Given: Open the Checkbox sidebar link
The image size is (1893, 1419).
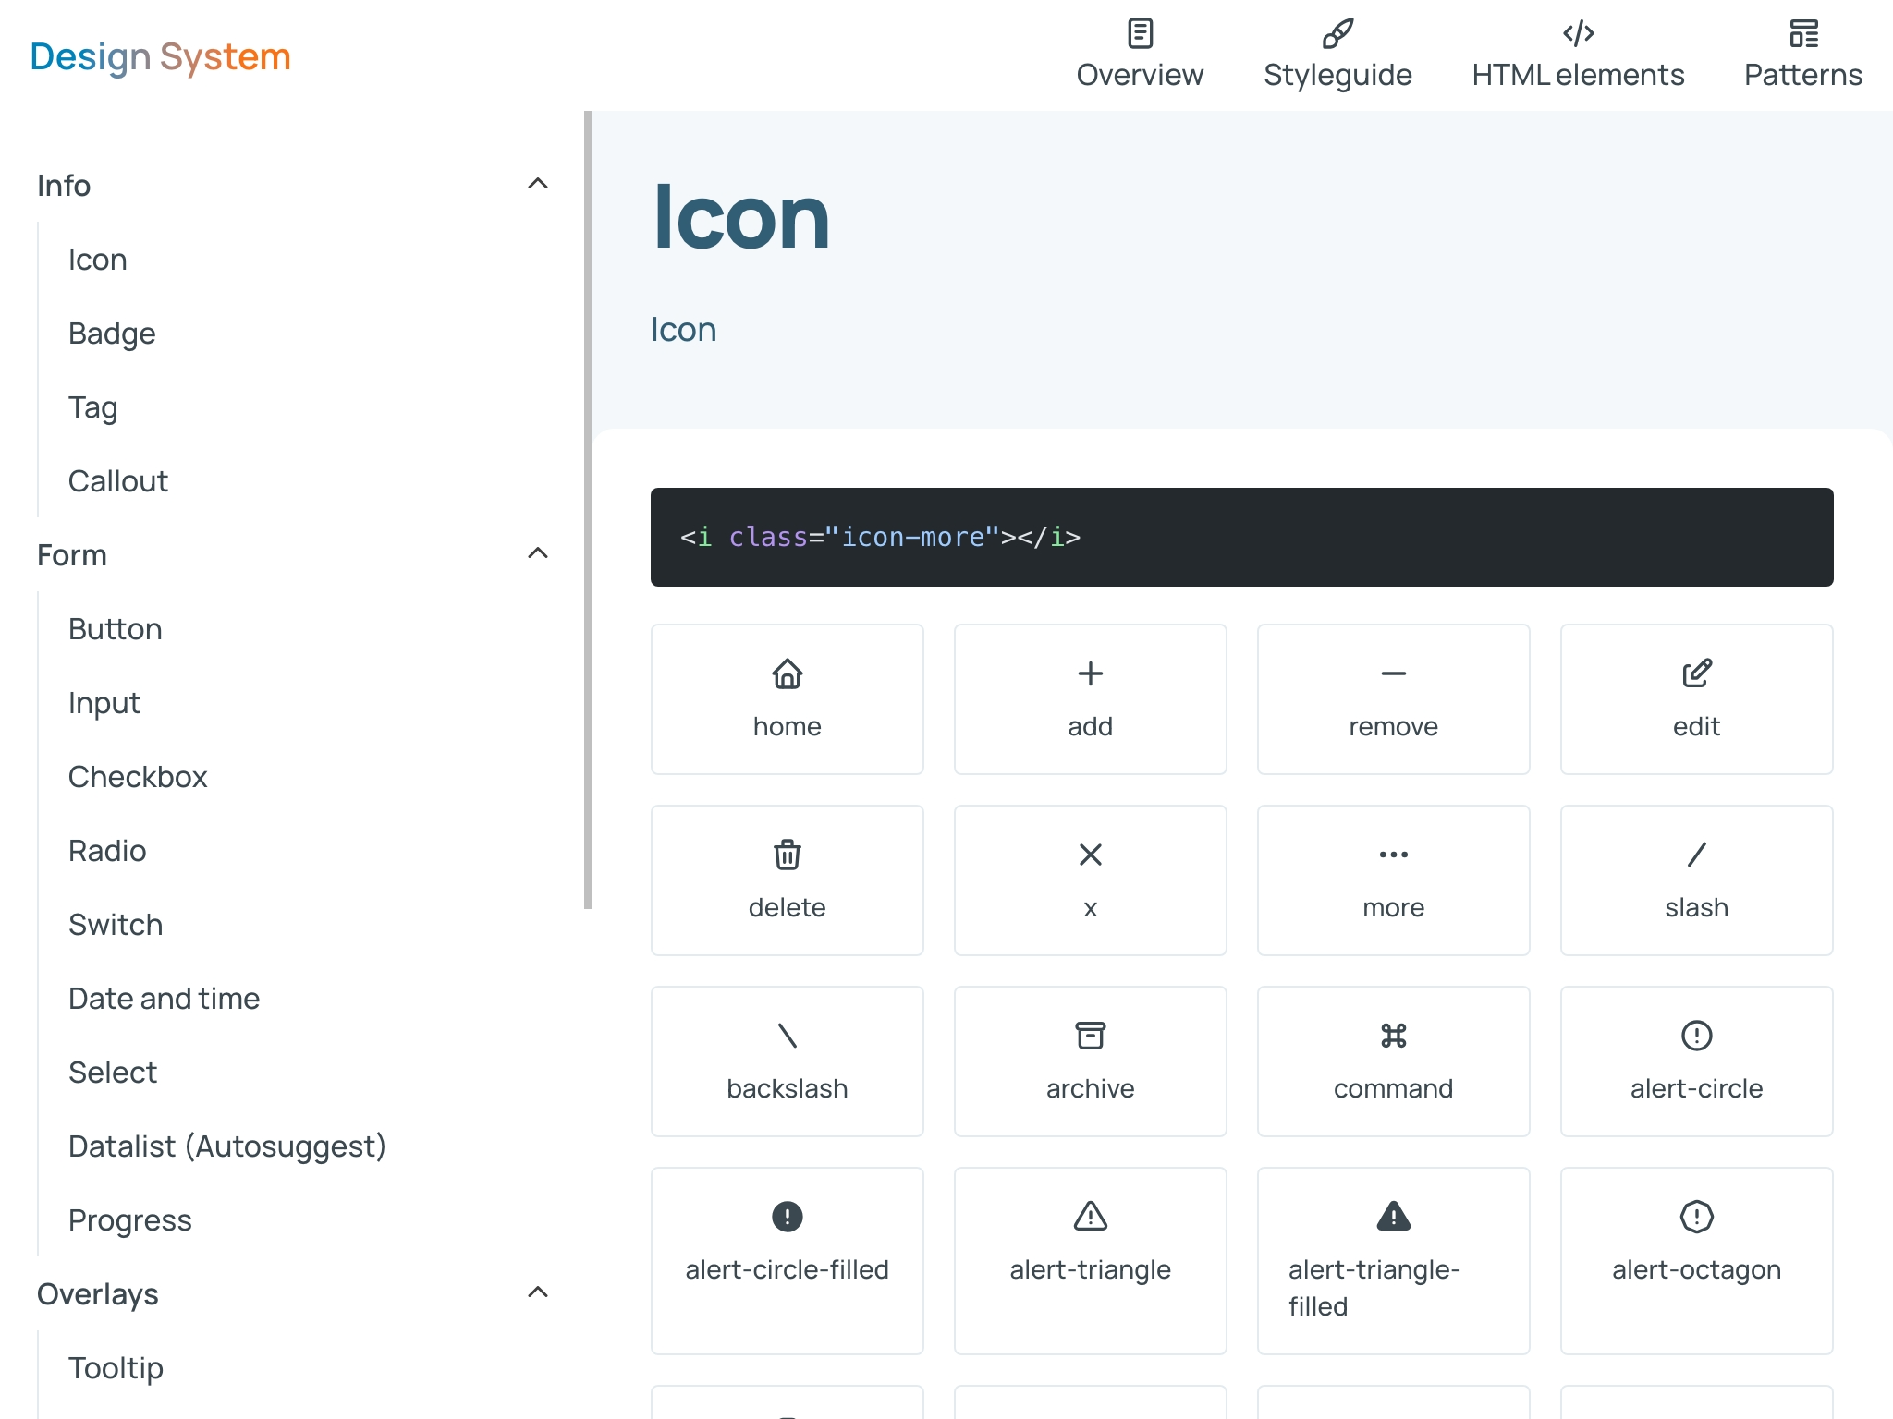Looking at the screenshot, I should (x=138, y=777).
